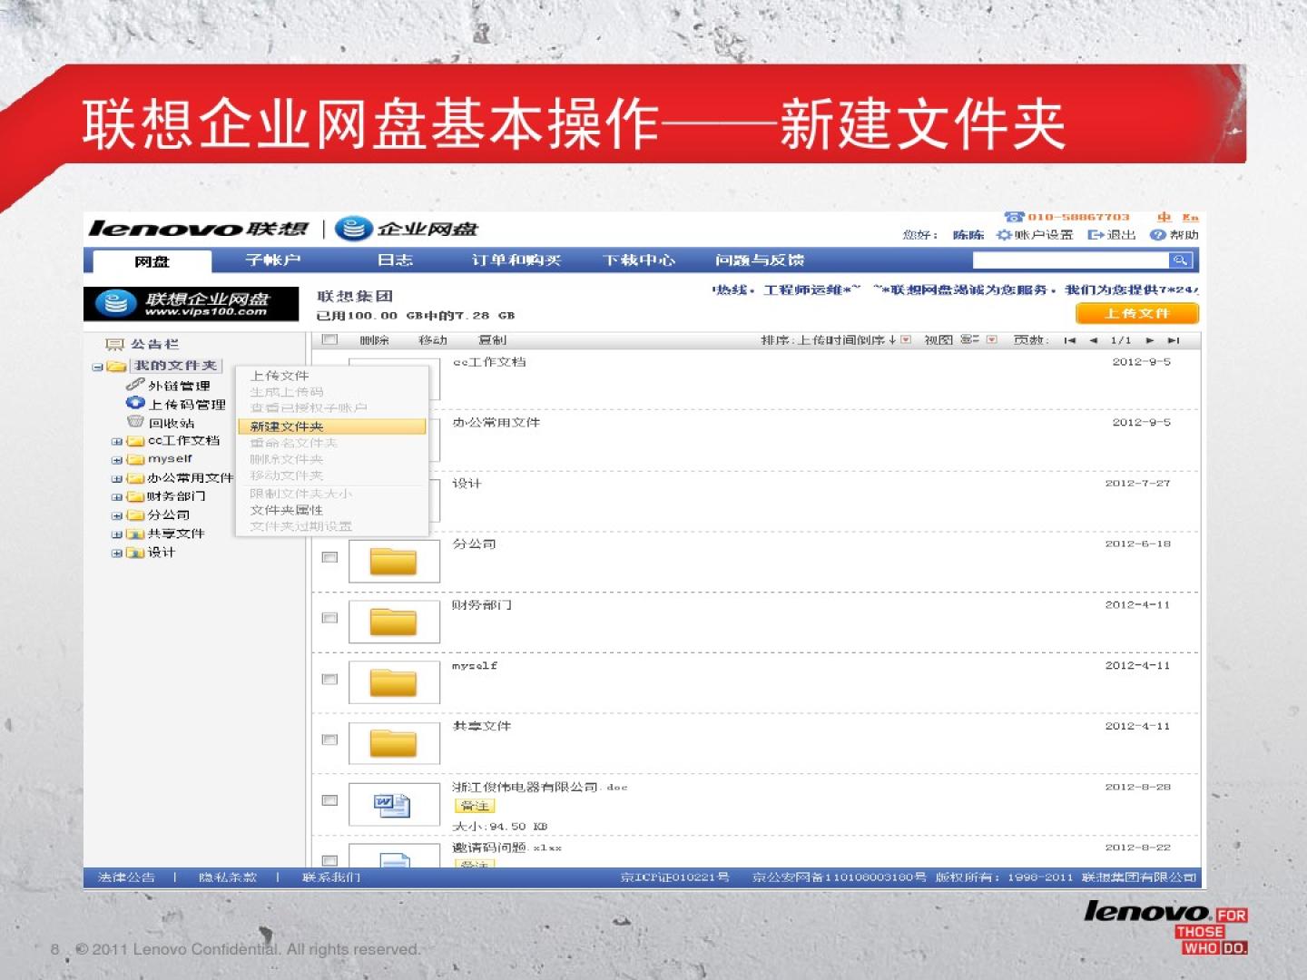Screen dimensions: 1307x980
Task: Check the 分公司 folder checkbox
Action: coord(329,557)
